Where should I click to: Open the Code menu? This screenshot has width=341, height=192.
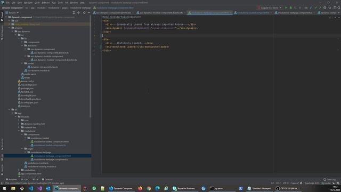click(x=37, y=3)
